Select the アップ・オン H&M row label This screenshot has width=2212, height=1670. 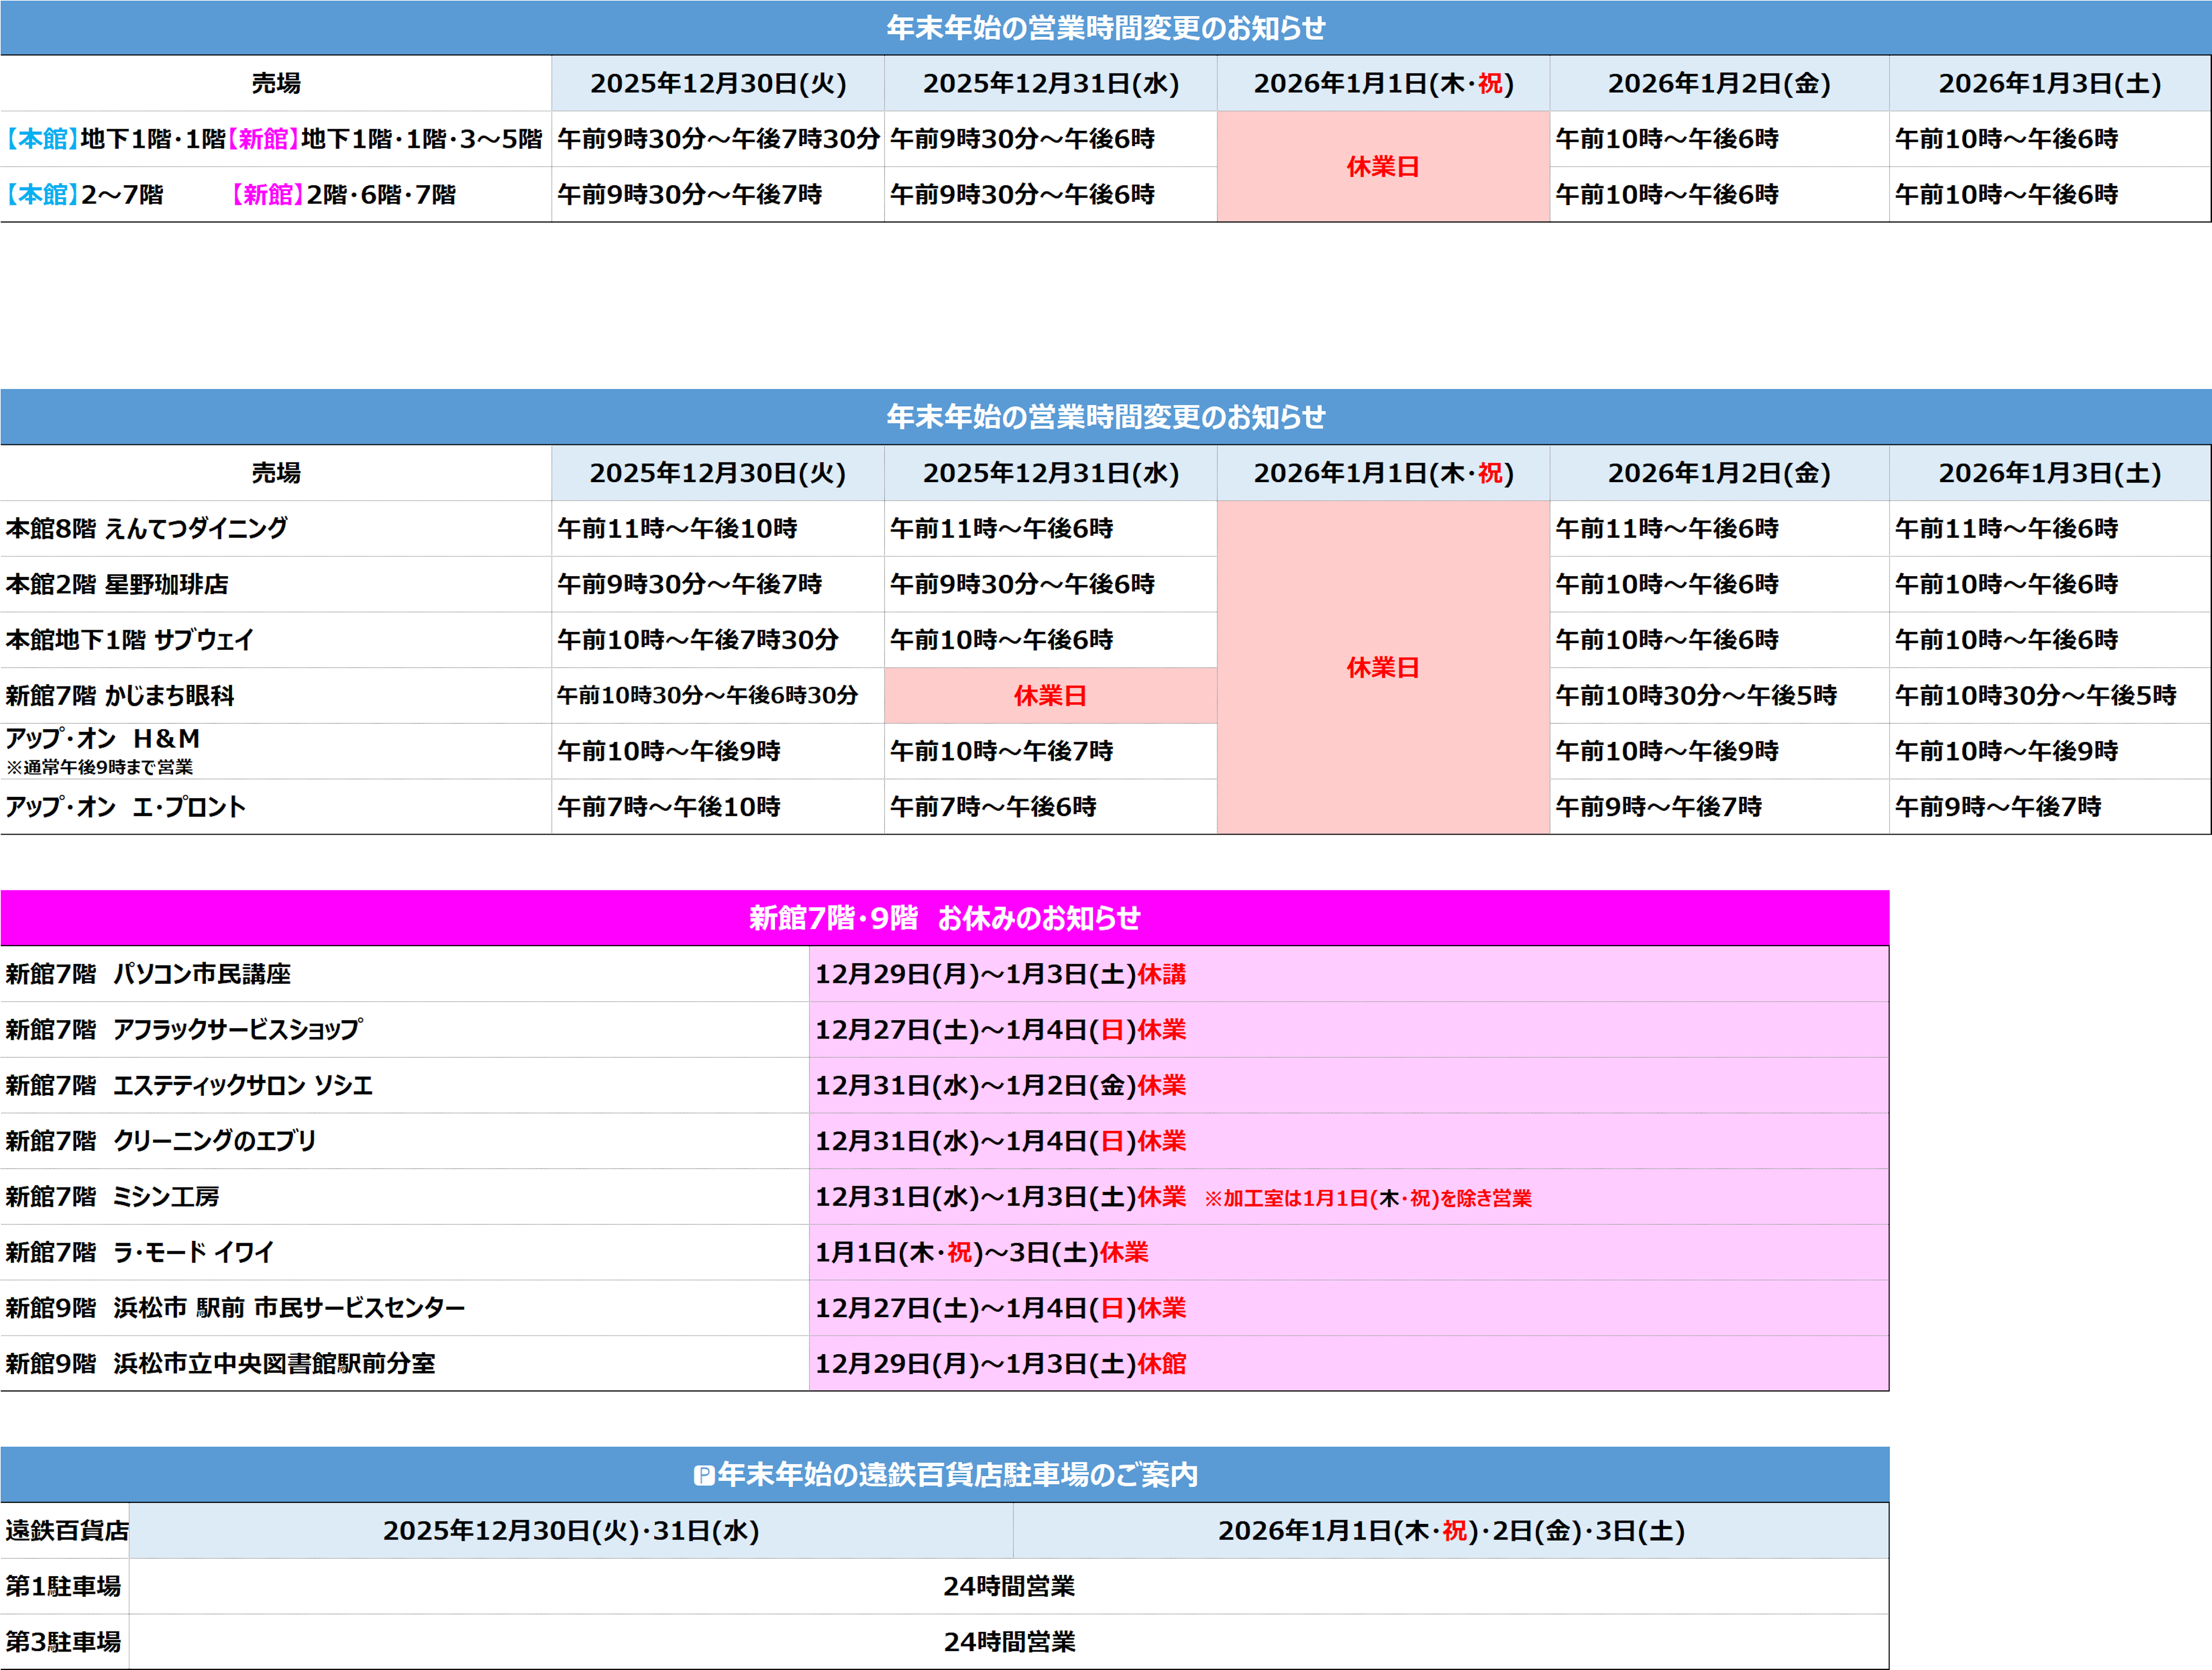pyautogui.click(x=103, y=739)
